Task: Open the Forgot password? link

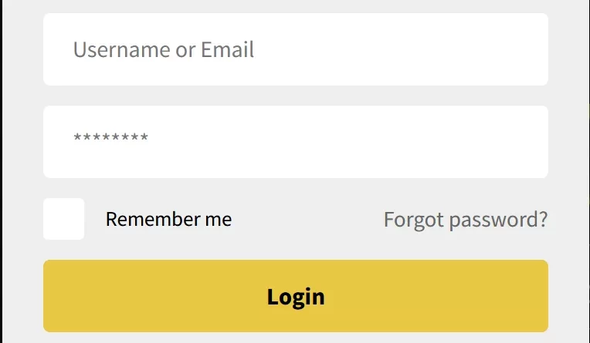Action: click(466, 220)
